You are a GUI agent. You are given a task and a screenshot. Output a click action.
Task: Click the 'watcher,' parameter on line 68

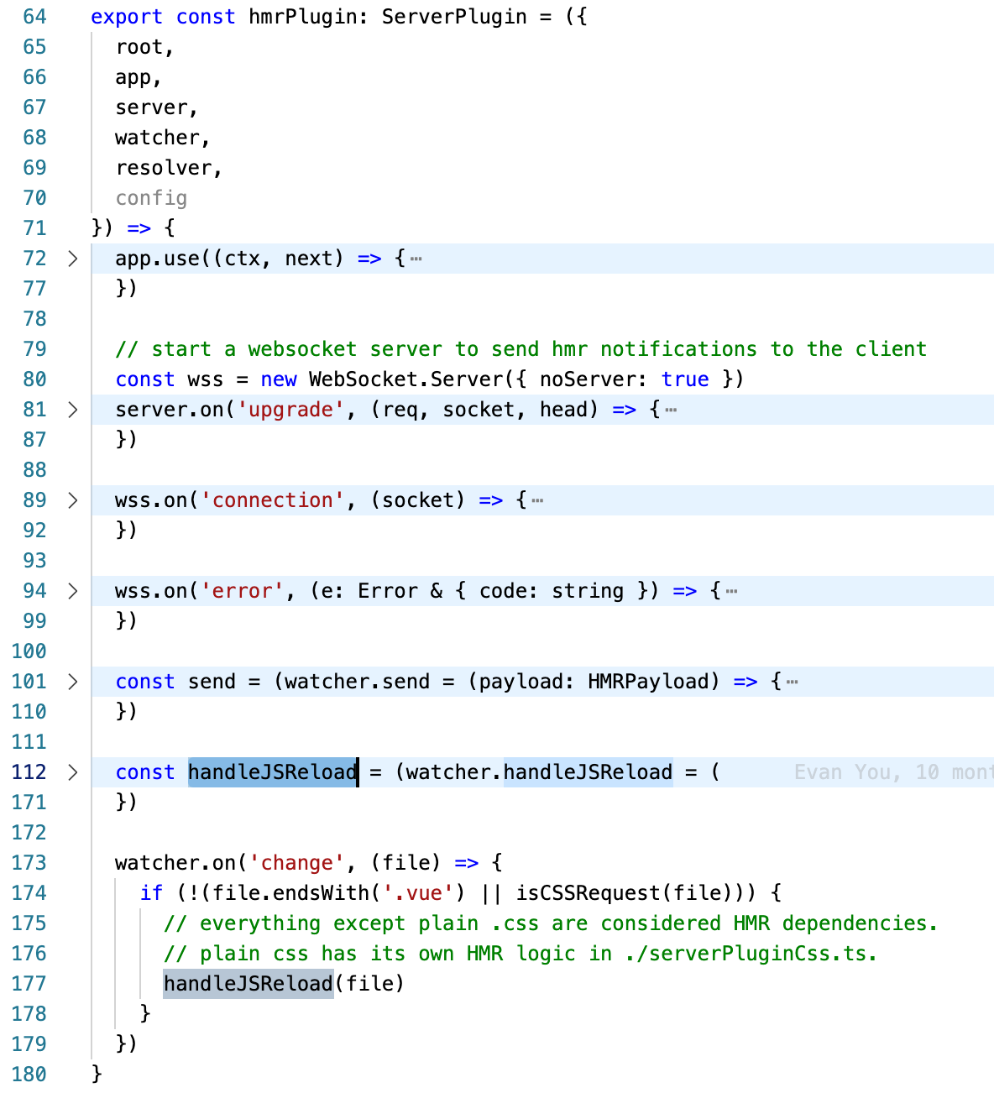(163, 138)
